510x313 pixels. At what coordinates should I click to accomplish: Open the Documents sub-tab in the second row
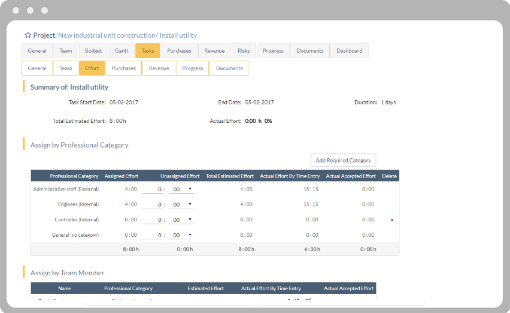pyautogui.click(x=229, y=68)
